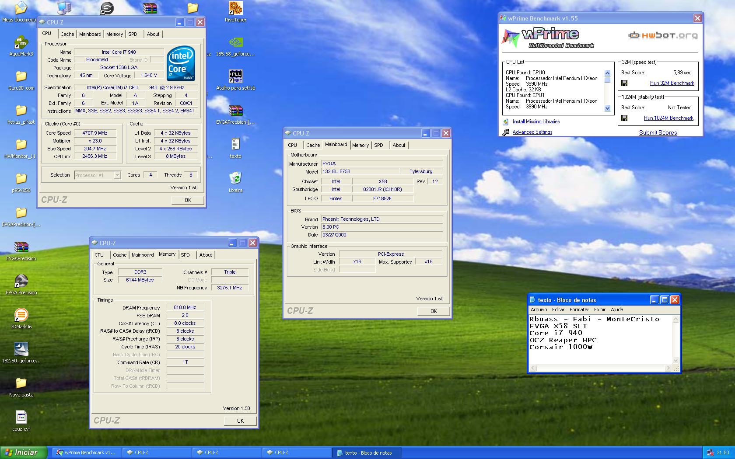
Task: Click inside the Notepad text area
Action: [x=600, y=340]
